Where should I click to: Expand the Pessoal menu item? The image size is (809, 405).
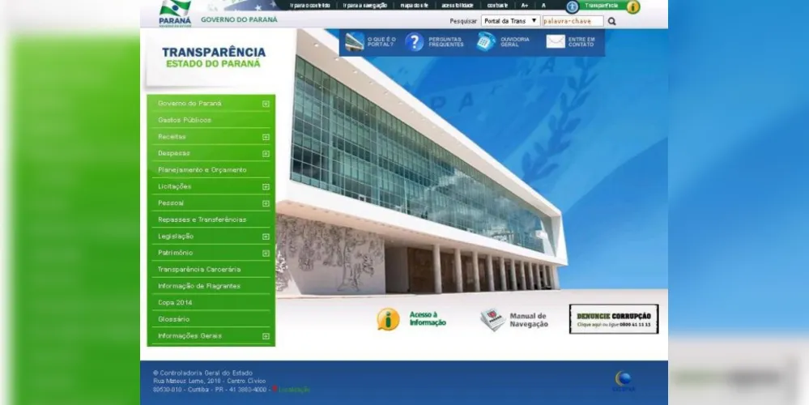click(x=266, y=203)
